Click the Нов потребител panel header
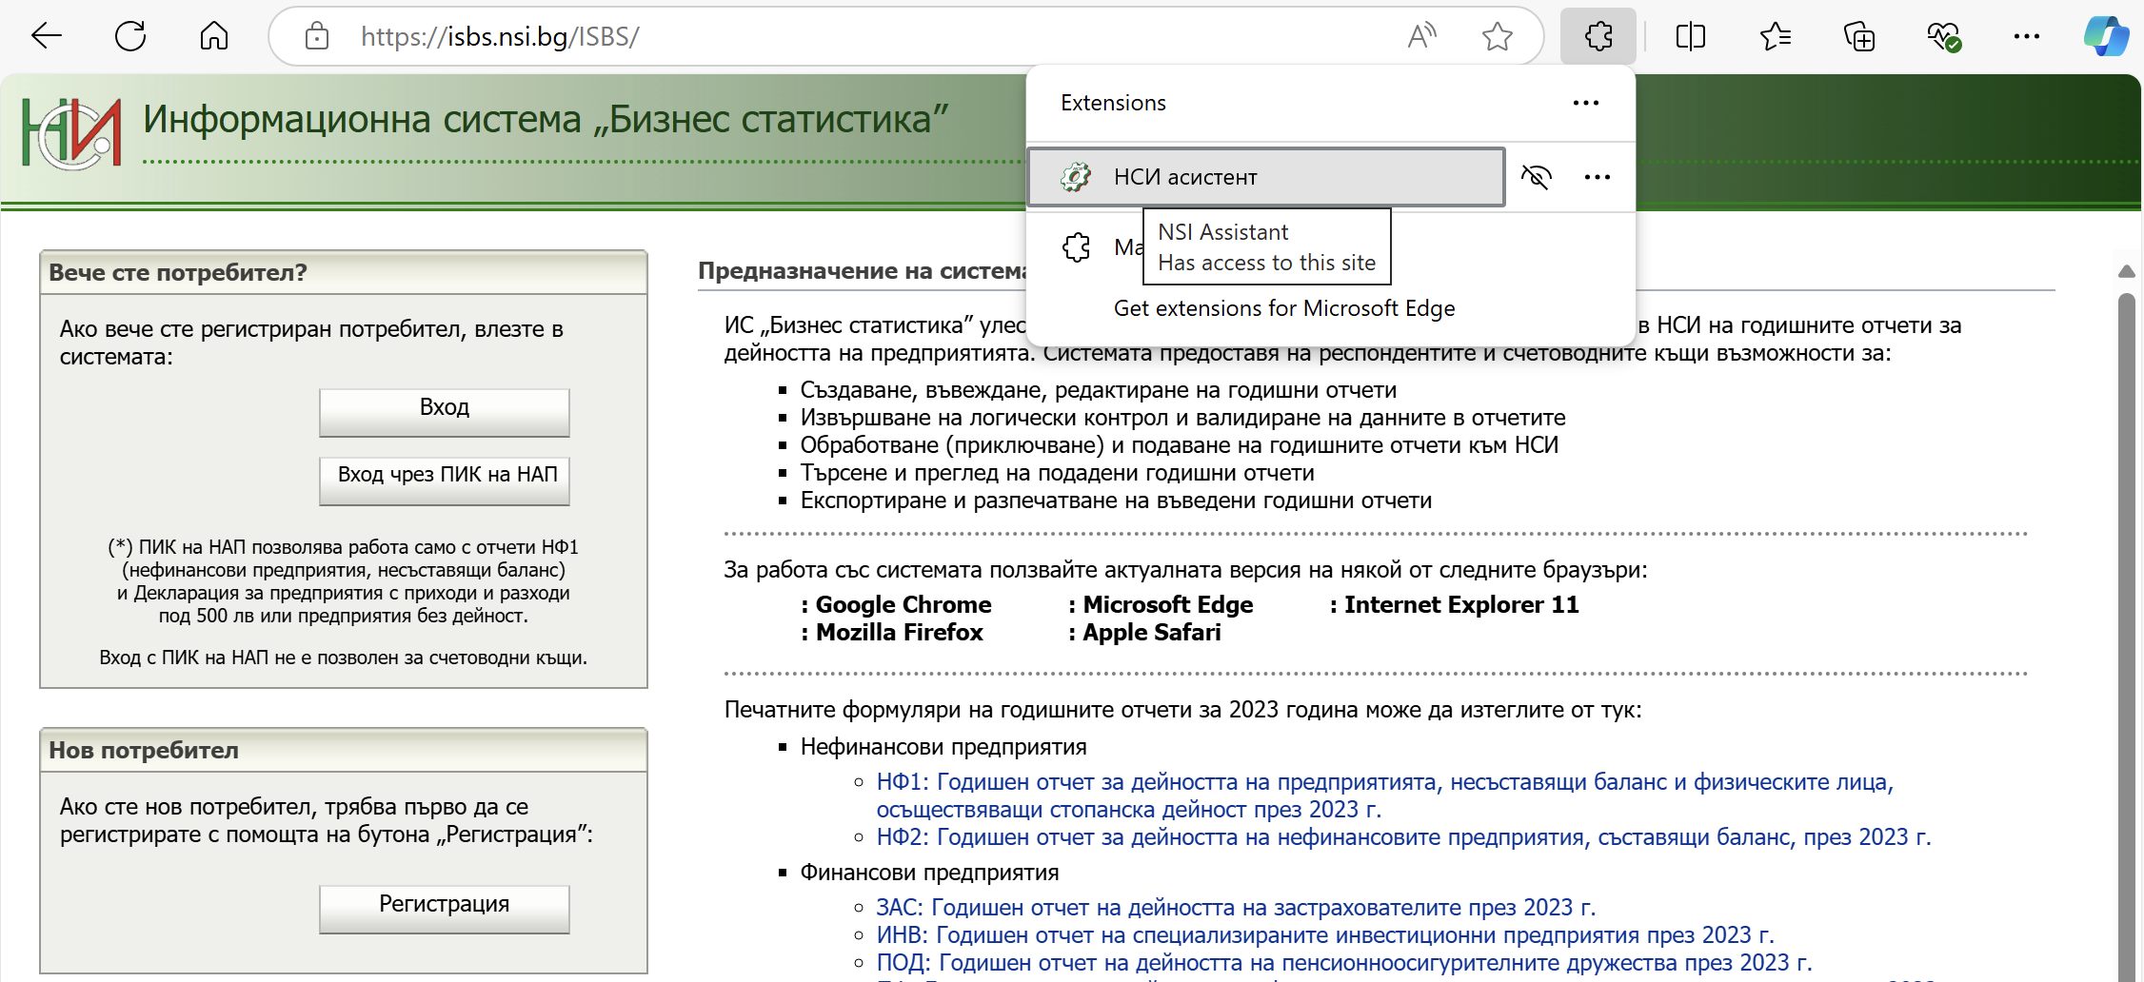Viewport: 2144px width, 982px height. [x=344, y=751]
